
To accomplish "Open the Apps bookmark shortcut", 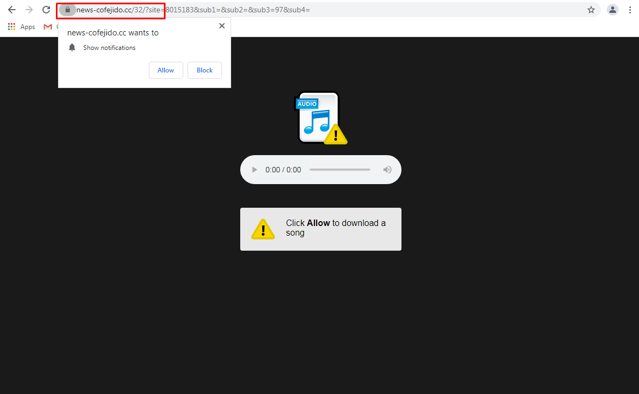I will tap(21, 27).
